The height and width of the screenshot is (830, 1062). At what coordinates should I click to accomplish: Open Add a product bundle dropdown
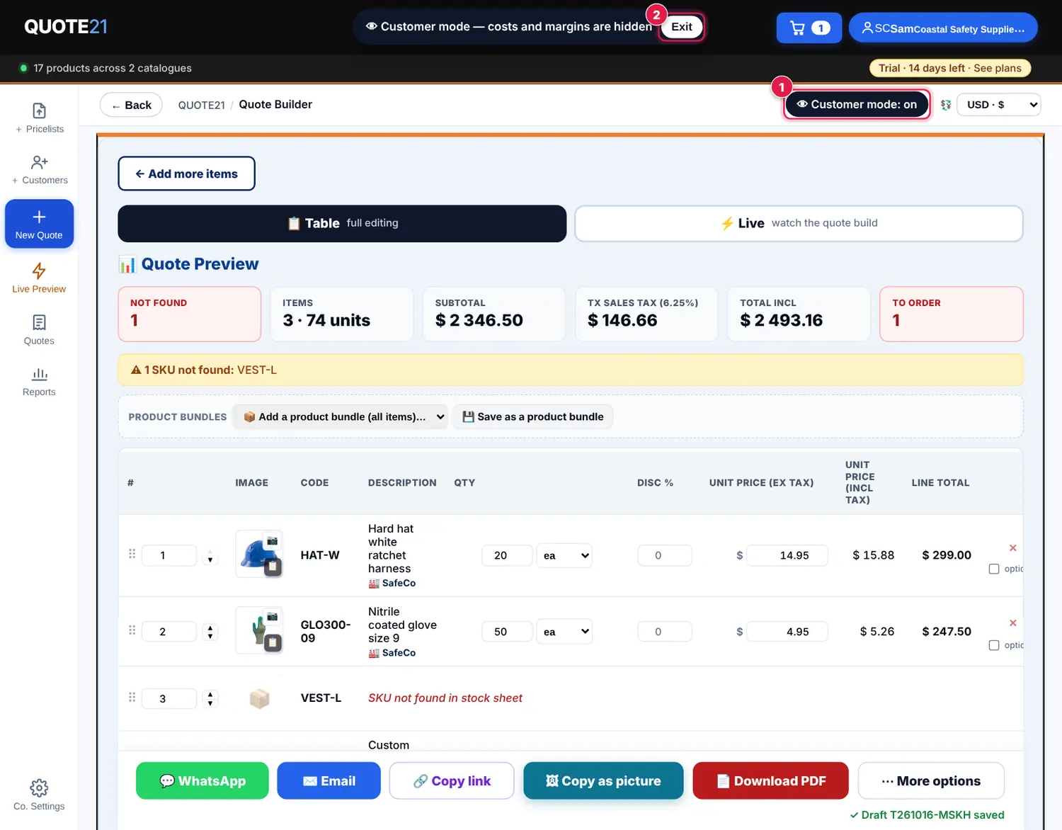(341, 416)
